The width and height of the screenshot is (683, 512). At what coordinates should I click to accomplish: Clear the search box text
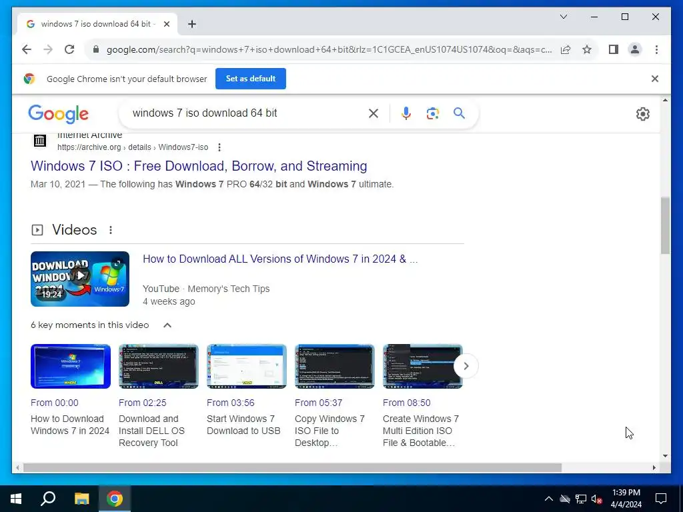point(374,113)
